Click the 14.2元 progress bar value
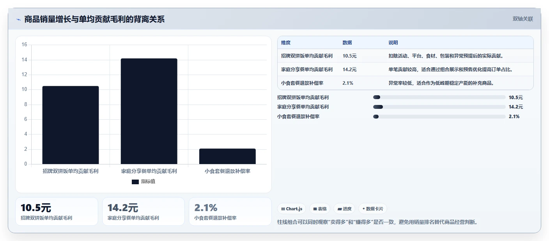The image size is (549, 241). click(x=516, y=107)
